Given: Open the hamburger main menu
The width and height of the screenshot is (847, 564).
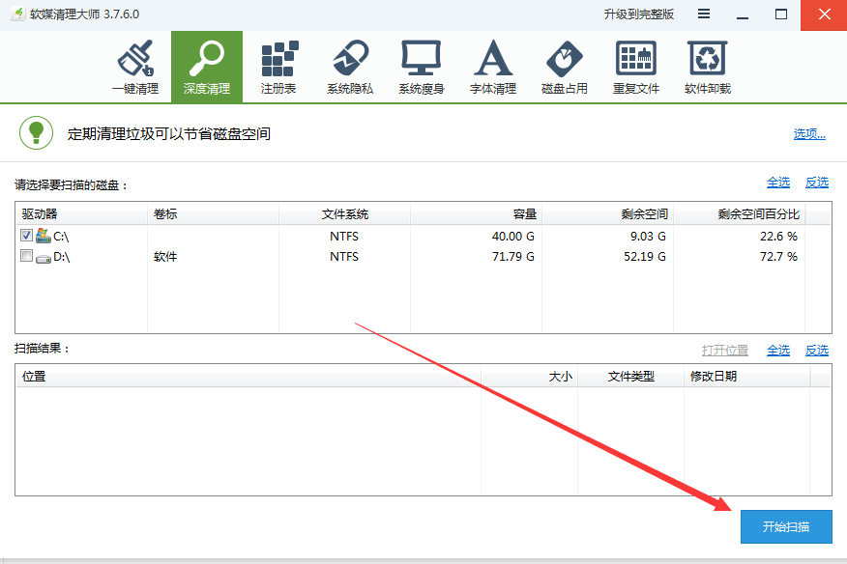Looking at the screenshot, I should pyautogui.click(x=703, y=14).
